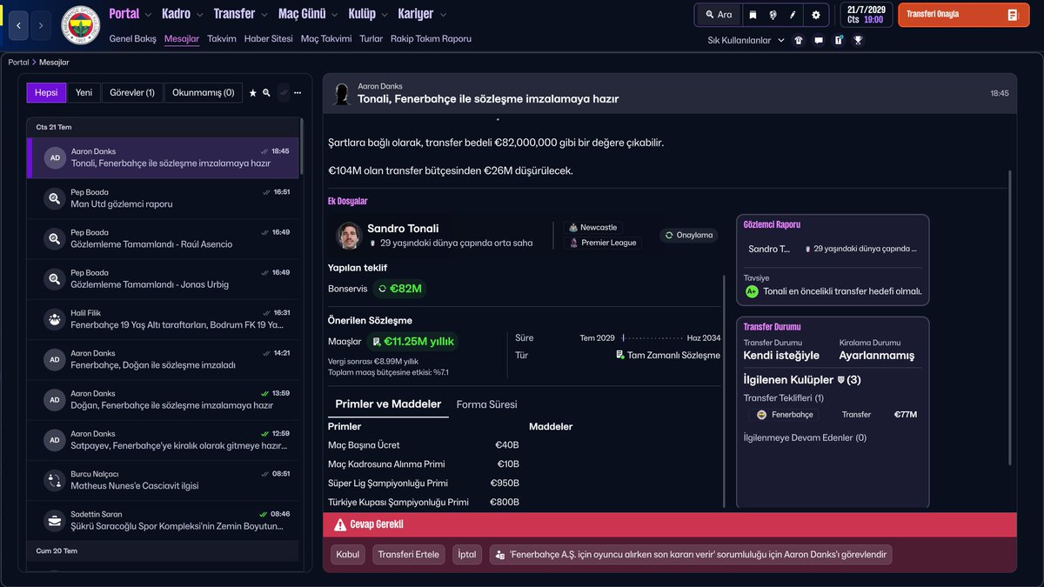Open the report card shortcut icon
The height and width of the screenshot is (587, 1044).
click(839, 40)
